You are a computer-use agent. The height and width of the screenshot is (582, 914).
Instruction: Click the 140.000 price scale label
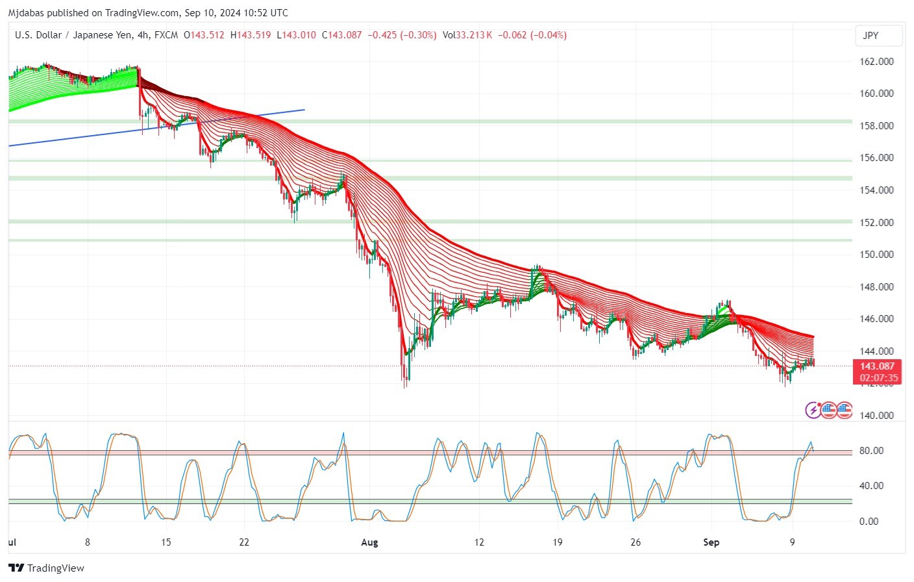[x=876, y=416]
